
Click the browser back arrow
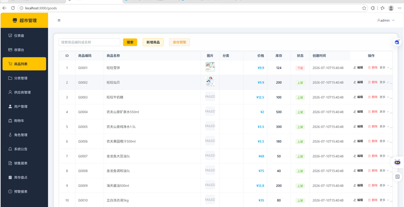(4, 8)
